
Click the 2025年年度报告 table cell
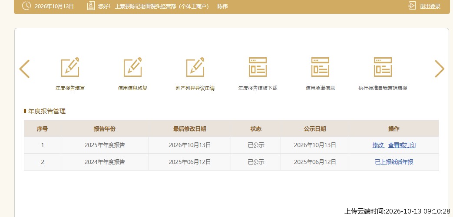pos(105,145)
